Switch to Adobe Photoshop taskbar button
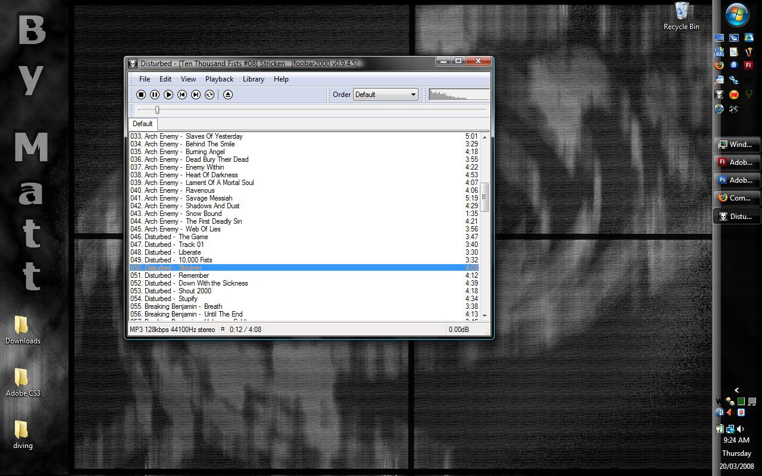The width and height of the screenshot is (762, 476). 737,180
